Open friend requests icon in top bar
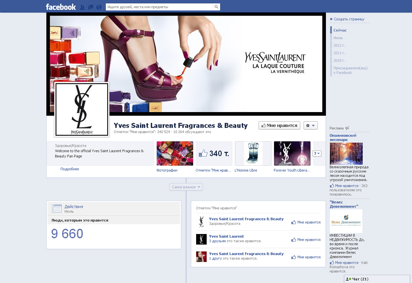 [x=82, y=7]
